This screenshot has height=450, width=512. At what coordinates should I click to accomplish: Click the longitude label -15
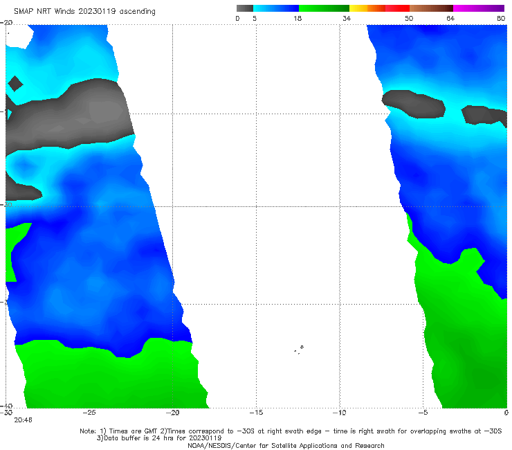[x=256, y=413]
